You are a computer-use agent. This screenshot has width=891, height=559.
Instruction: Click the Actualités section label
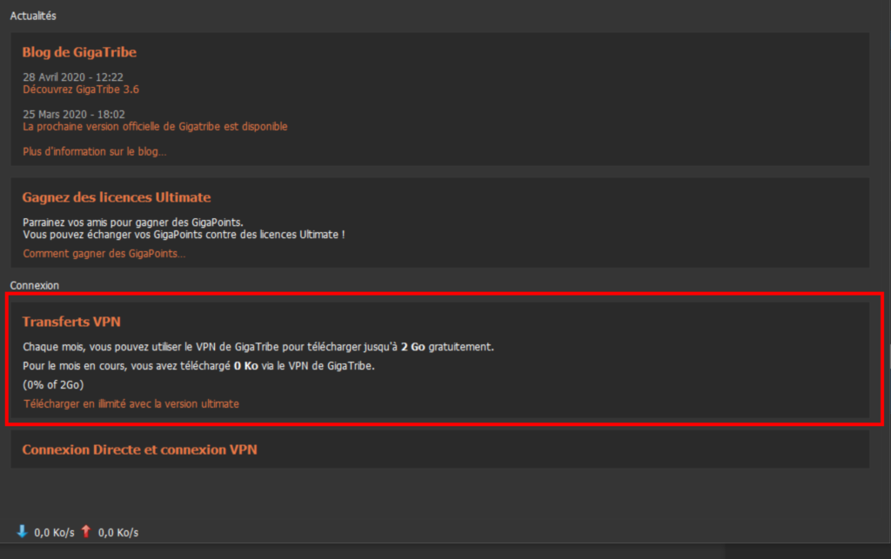coord(34,16)
